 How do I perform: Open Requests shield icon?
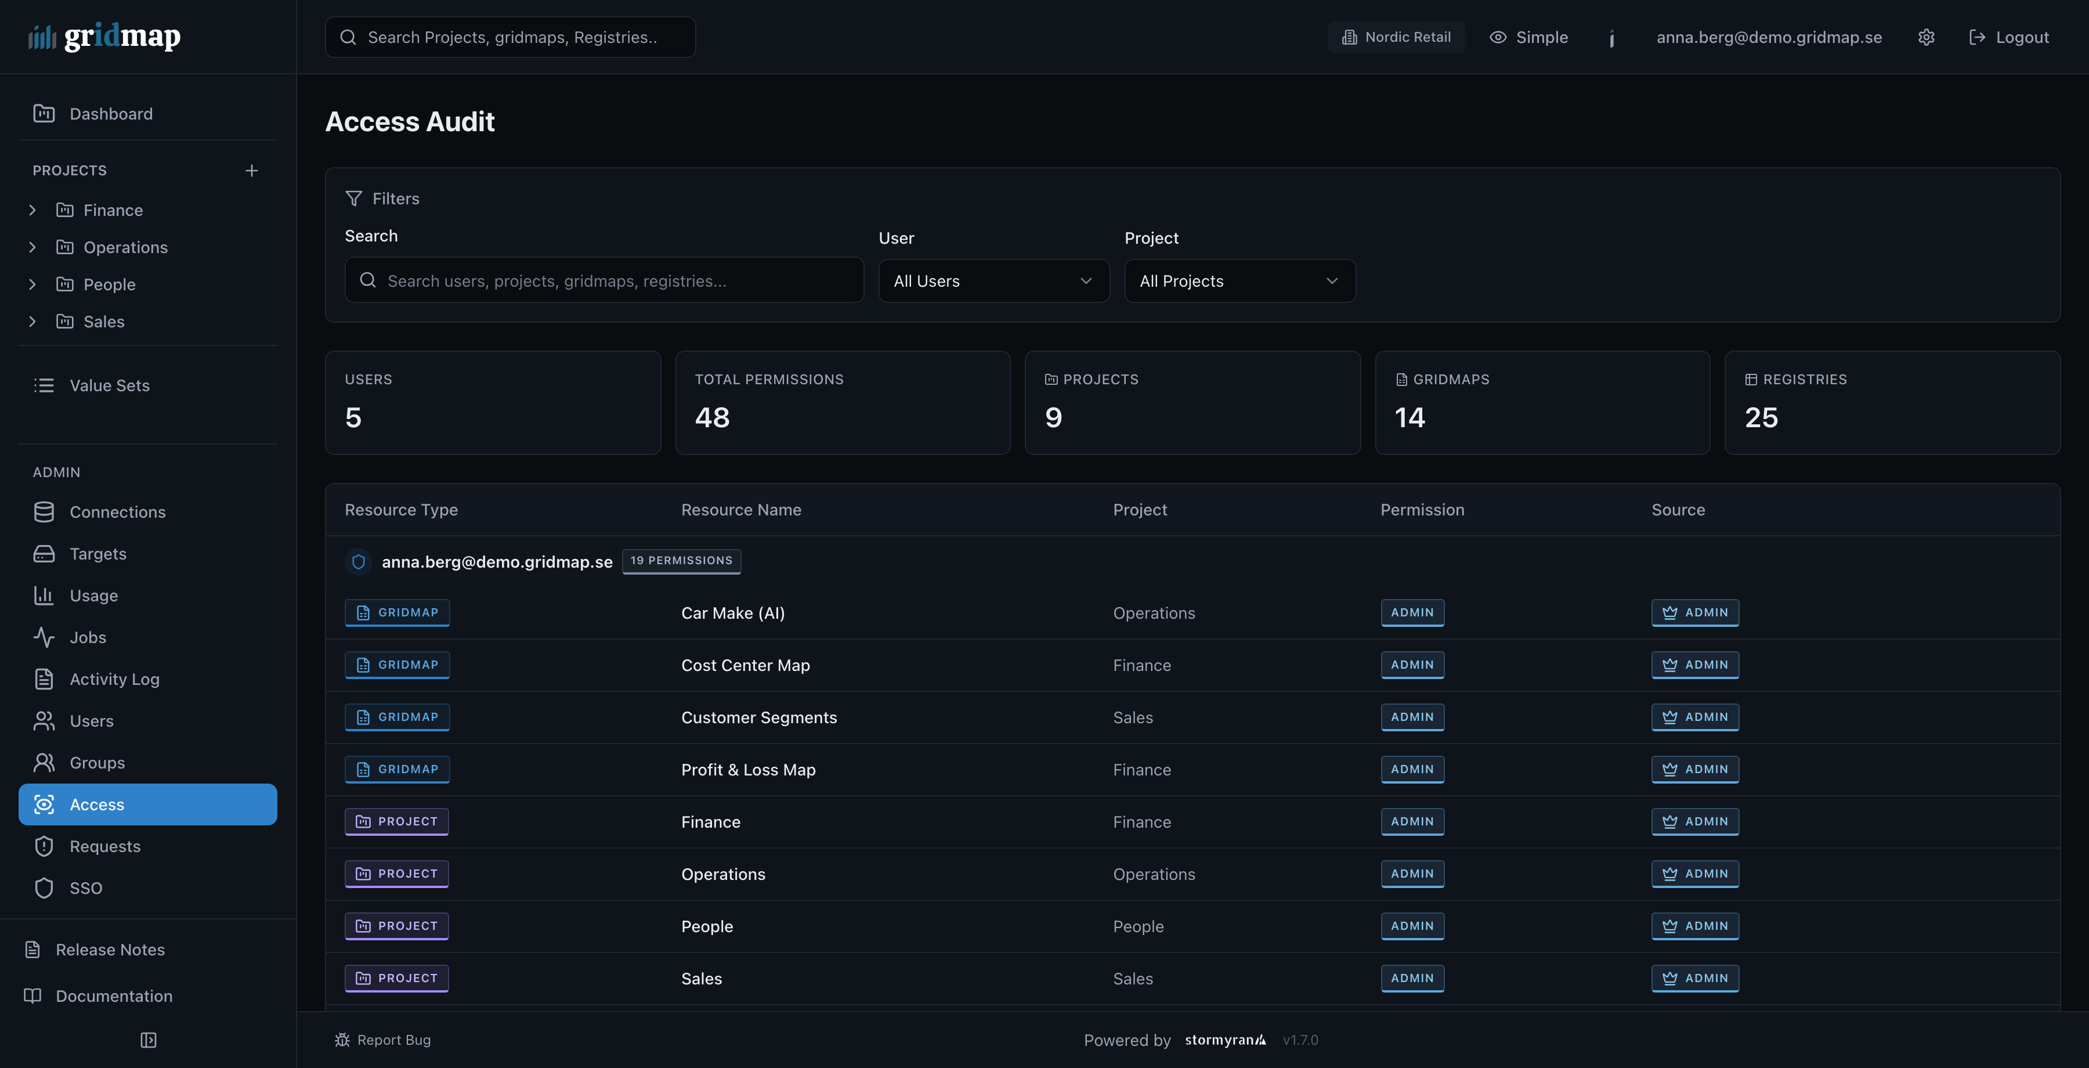(44, 846)
